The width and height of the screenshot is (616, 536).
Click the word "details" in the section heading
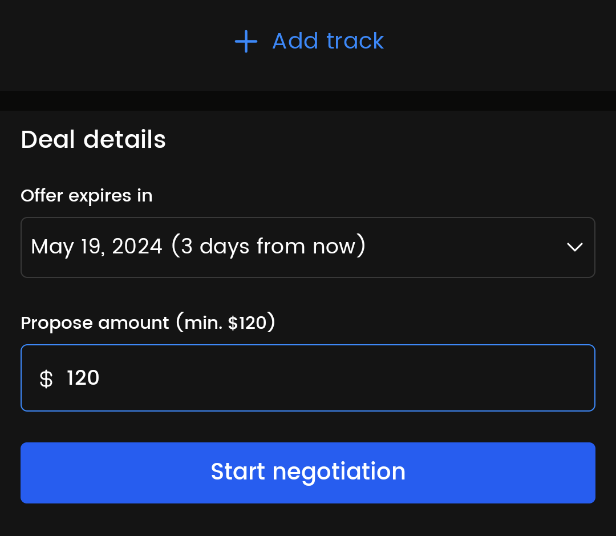point(124,139)
